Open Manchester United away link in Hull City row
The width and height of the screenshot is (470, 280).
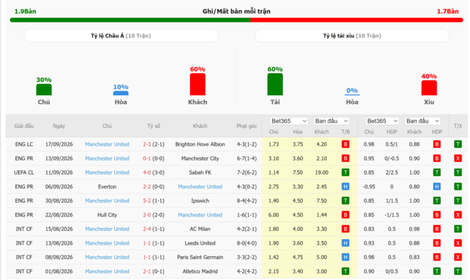point(200,215)
